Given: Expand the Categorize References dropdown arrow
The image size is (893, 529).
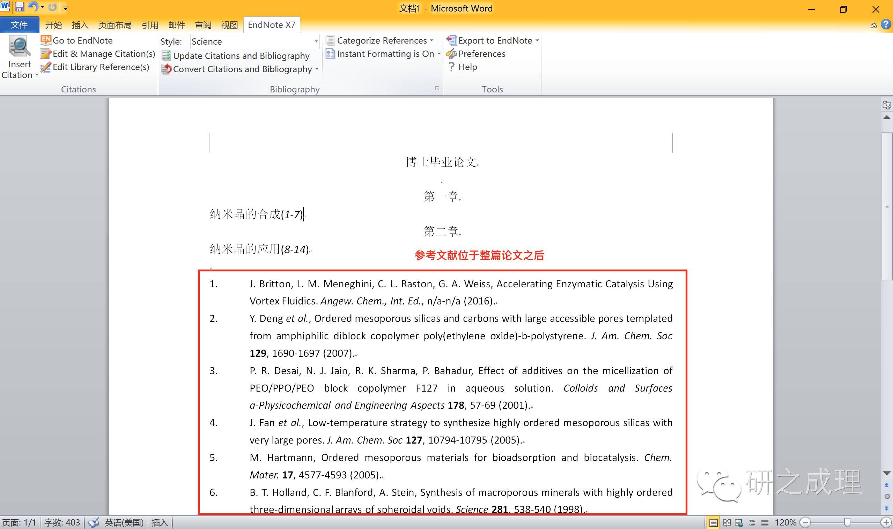Looking at the screenshot, I should [x=432, y=40].
